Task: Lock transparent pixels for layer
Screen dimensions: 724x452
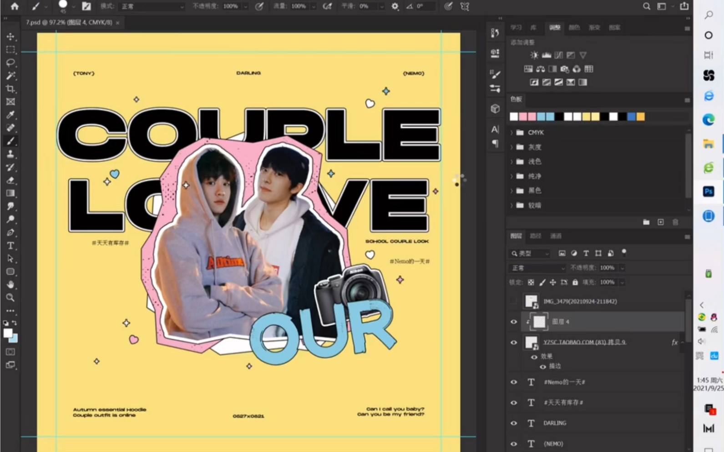Action: pos(531,282)
